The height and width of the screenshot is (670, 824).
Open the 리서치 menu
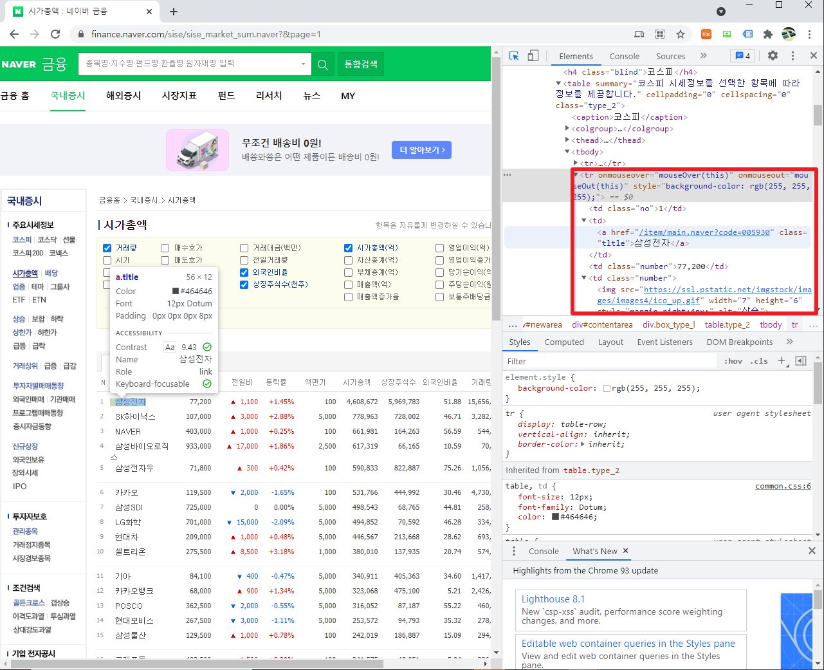tap(269, 95)
